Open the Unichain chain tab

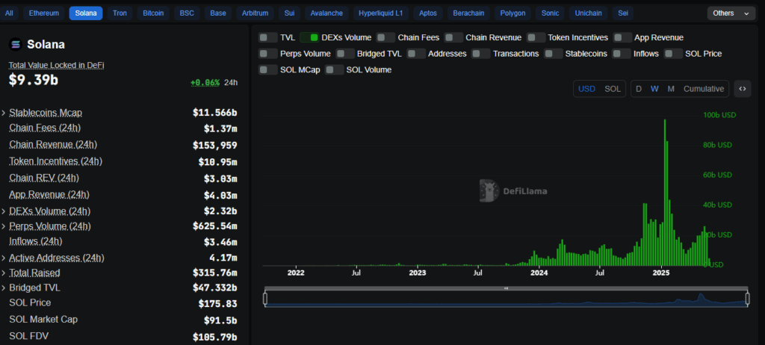click(x=588, y=13)
